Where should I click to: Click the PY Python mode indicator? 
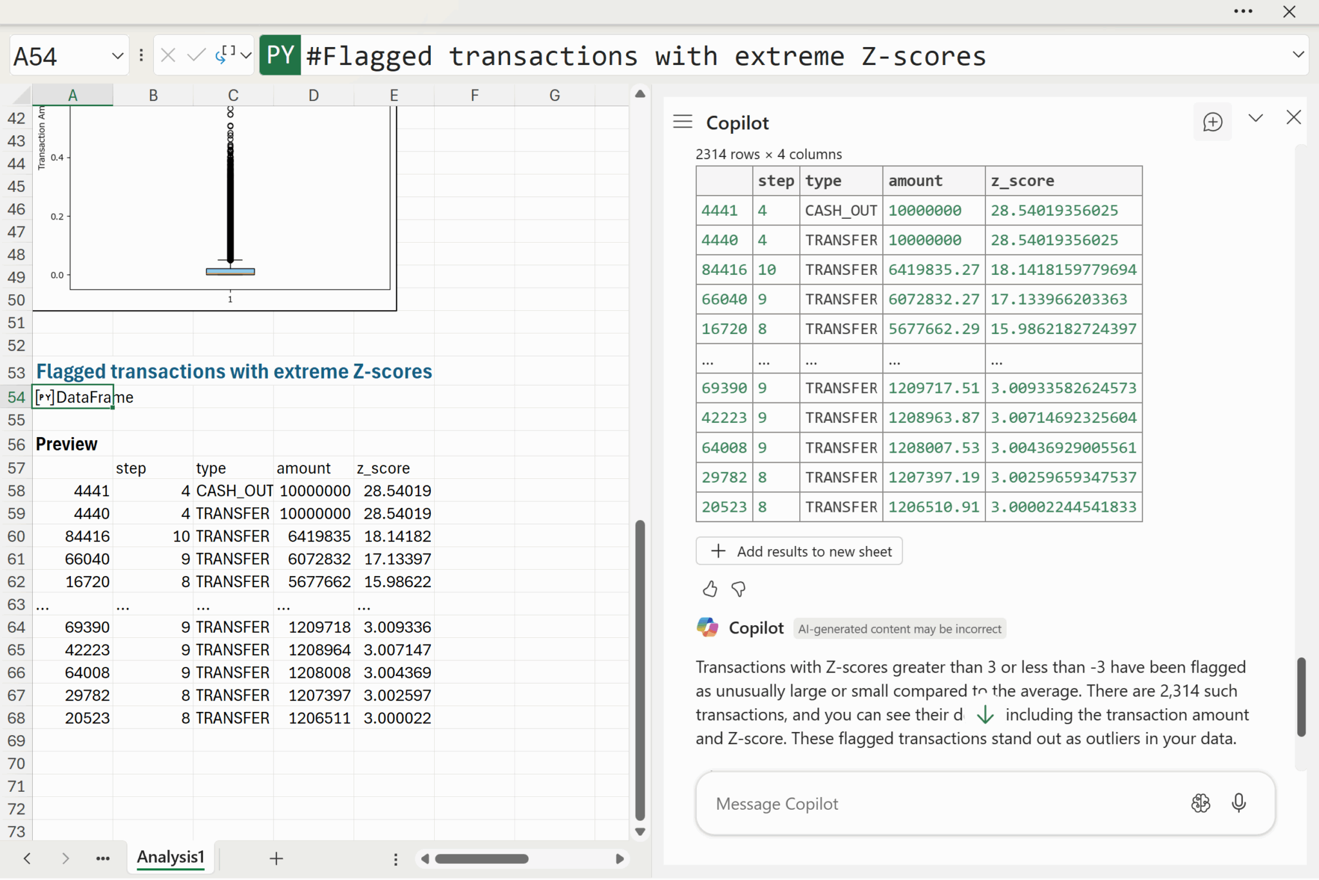[280, 55]
